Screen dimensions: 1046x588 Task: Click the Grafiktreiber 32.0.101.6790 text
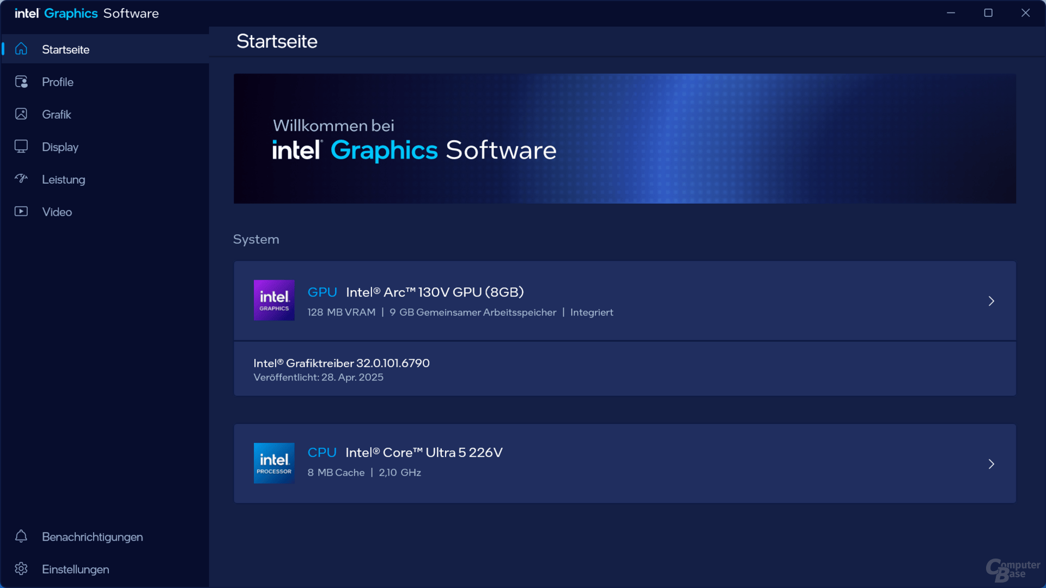click(342, 363)
